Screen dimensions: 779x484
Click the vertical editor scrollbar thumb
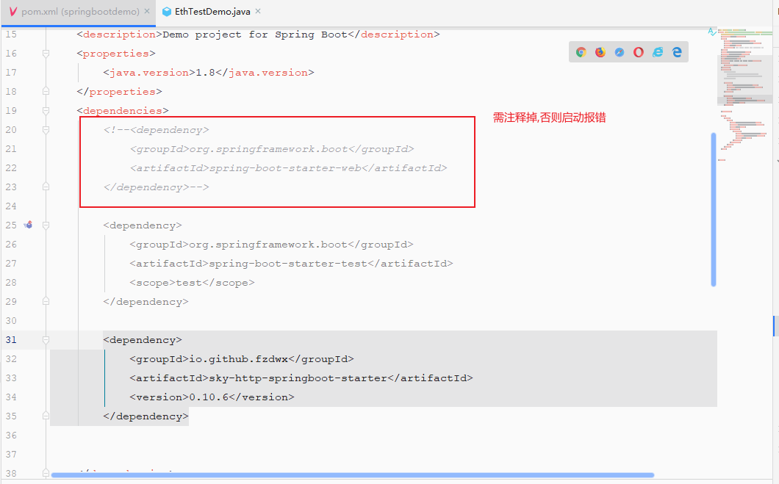pyautogui.click(x=714, y=209)
